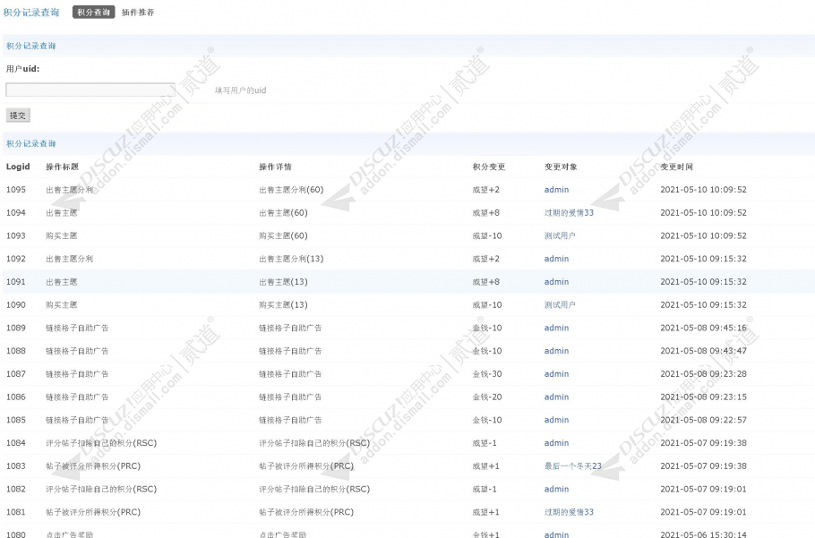
Task: Open admin link in Logid 1084 row
Action: [556, 442]
